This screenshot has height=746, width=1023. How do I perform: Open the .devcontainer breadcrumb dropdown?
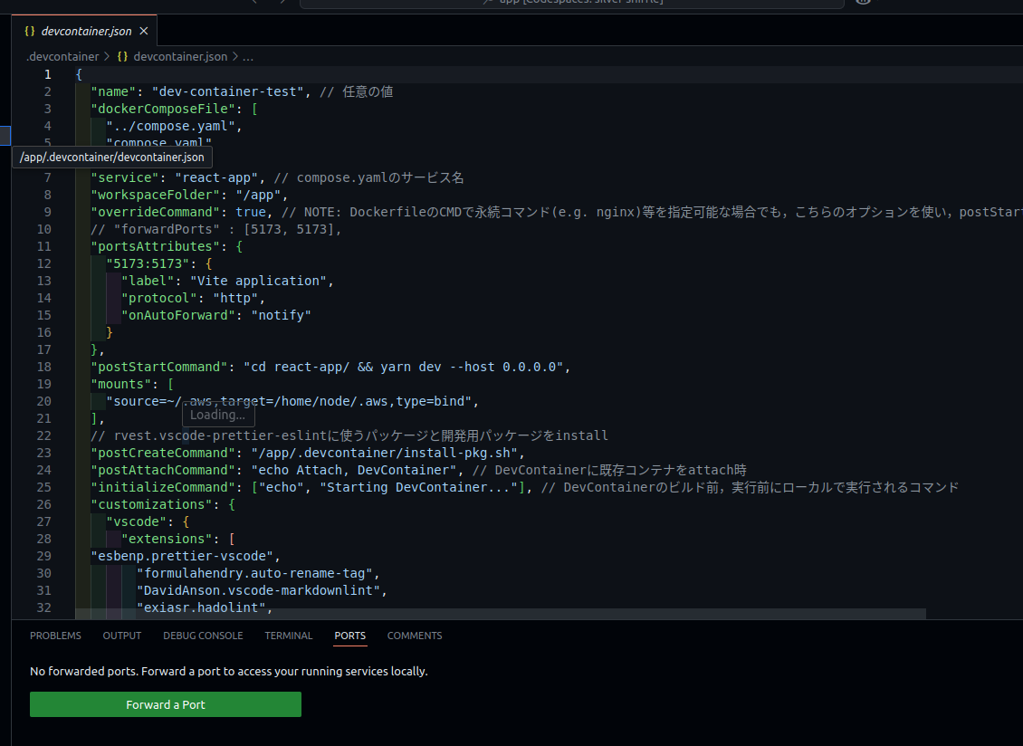pyautogui.click(x=62, y=56)
